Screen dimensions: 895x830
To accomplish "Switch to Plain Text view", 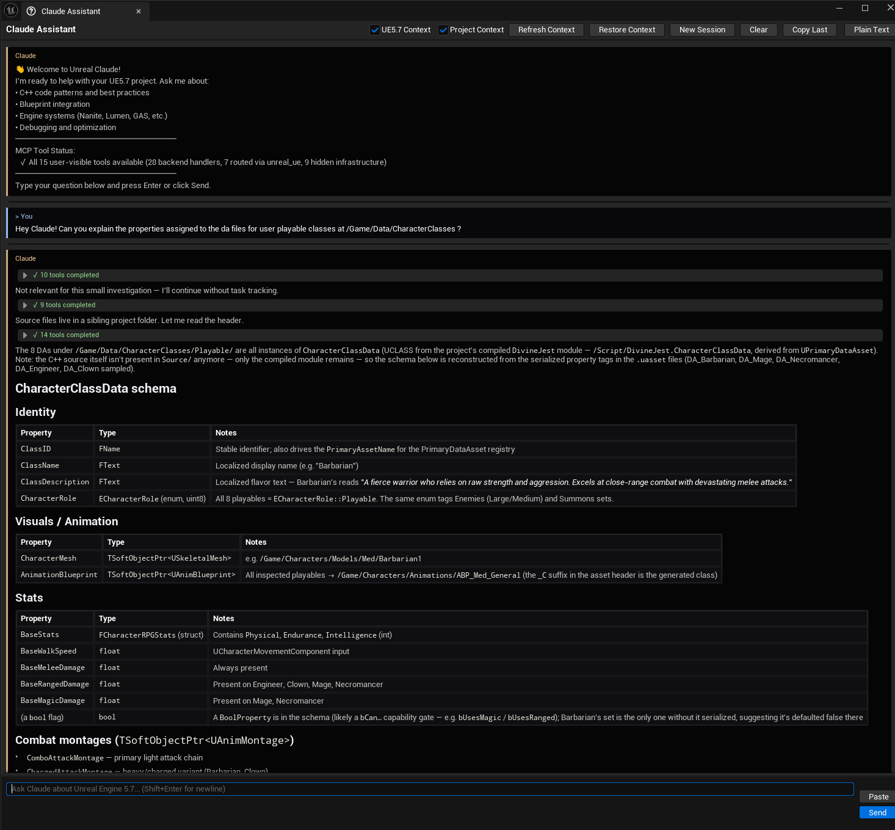I will point(870,30).
